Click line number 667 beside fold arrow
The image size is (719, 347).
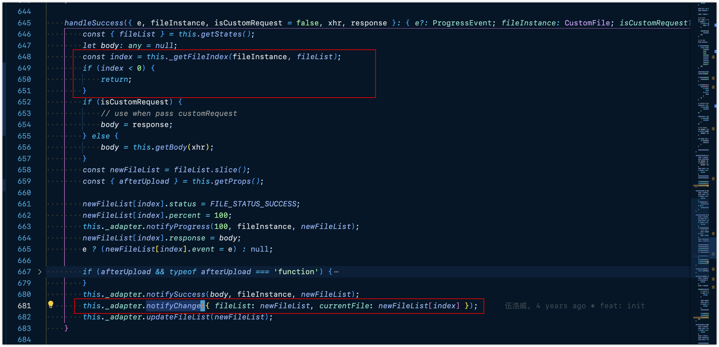(x=24, y=272)
